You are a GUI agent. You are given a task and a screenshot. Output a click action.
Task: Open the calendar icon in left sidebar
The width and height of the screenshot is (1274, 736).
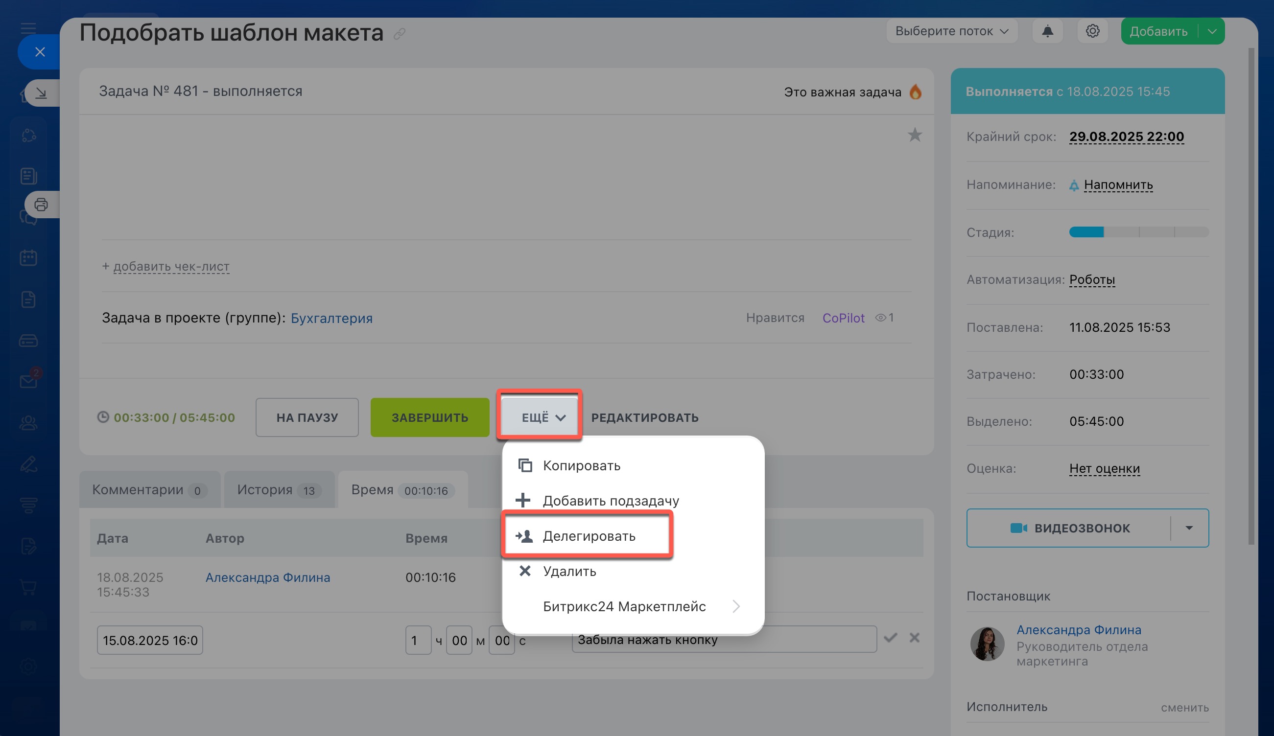pyautogui.click(x=28, y=258)
